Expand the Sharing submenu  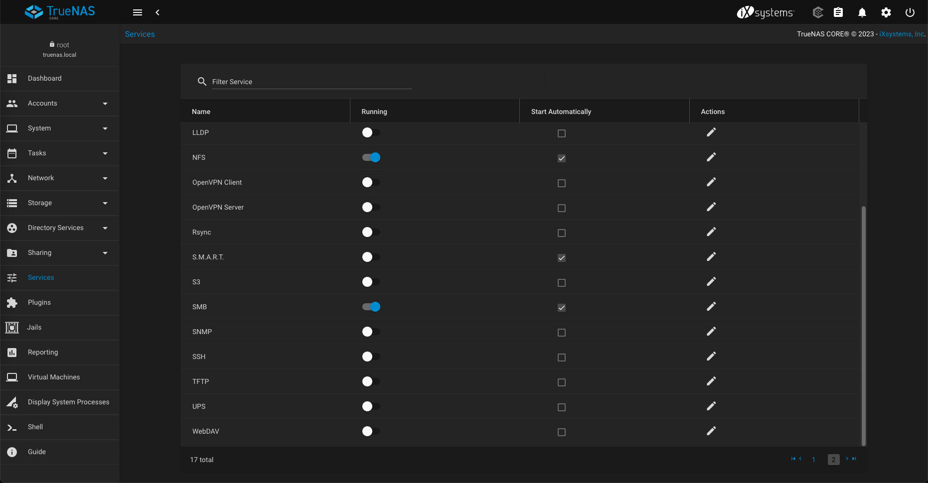[x=105, y=253]
